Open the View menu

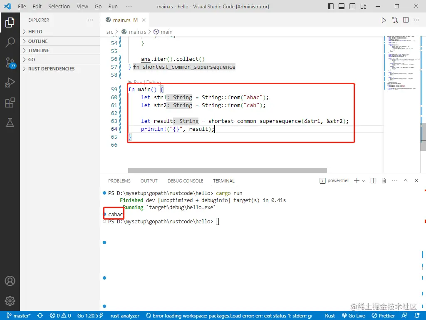[x=82, y=7]
